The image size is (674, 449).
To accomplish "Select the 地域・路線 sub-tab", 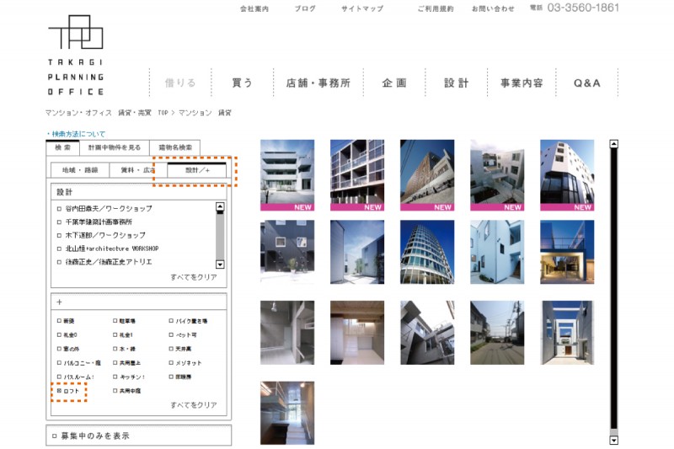I will point(80,170).
